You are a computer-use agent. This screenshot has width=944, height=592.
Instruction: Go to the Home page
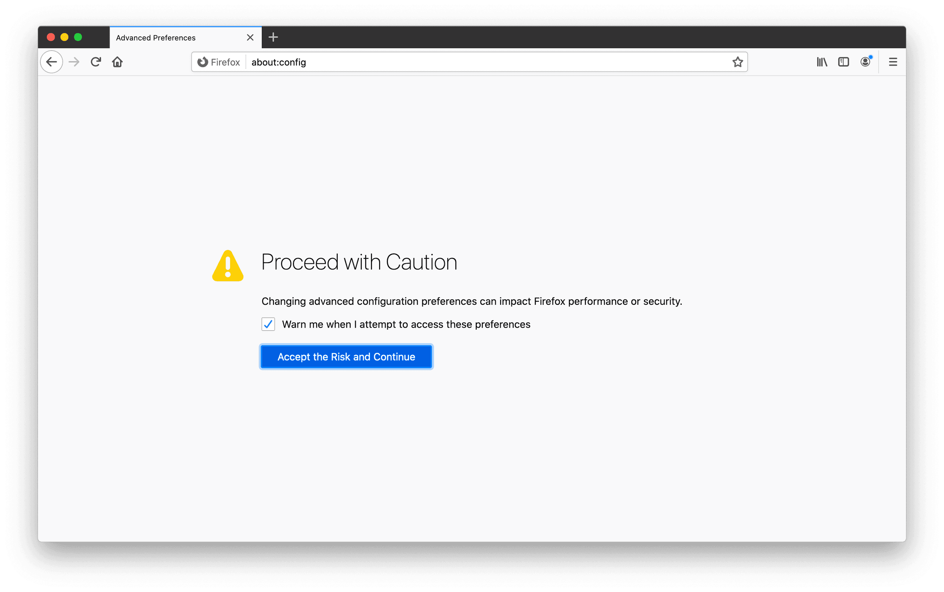pyautogui.click(x=118, y=62)
